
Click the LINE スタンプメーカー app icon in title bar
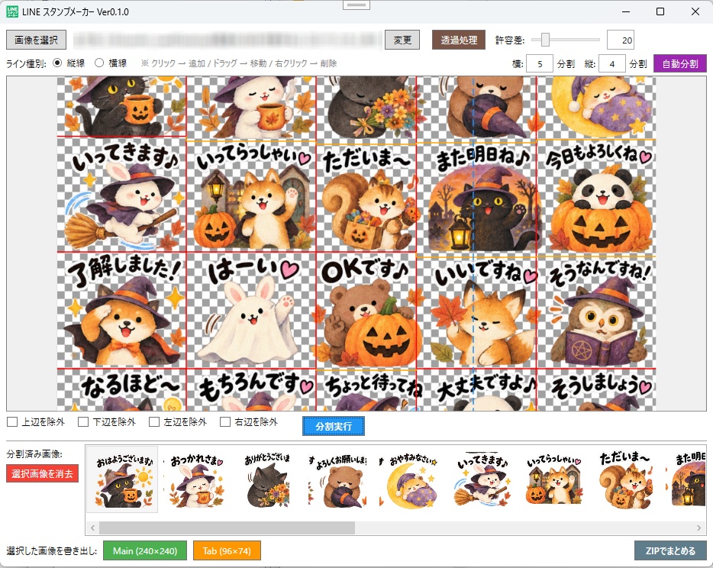pos(12,11)
